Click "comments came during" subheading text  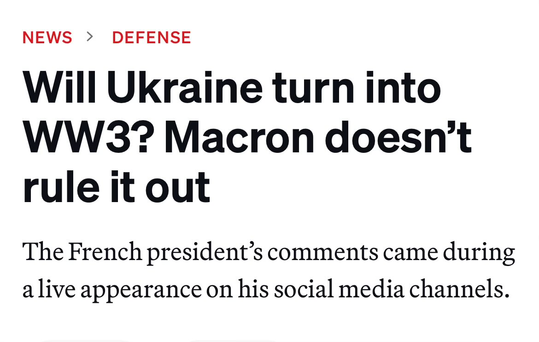[x=394, y=253]
